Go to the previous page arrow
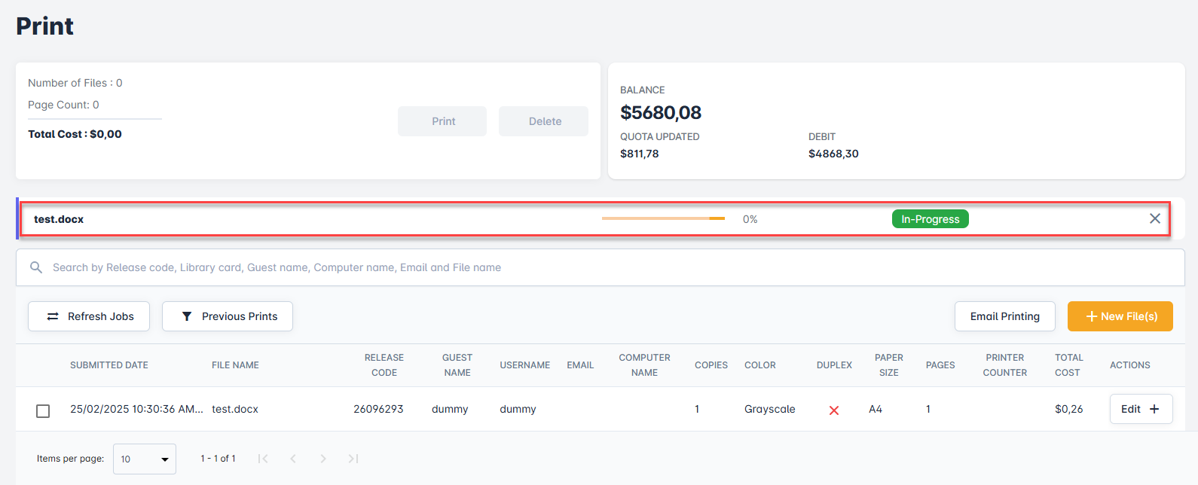Image resolution: width=1198 pixels, height=485 pixels. pos(293,459)
